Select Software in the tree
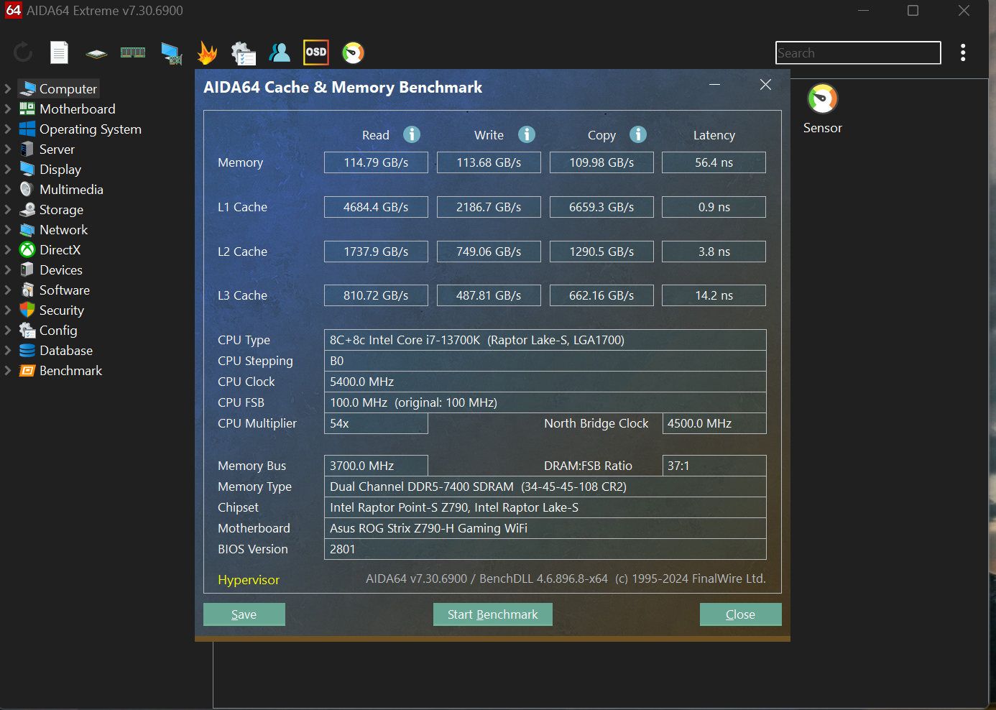Screen dimensions: 996x710 click(x=65, y=290)
